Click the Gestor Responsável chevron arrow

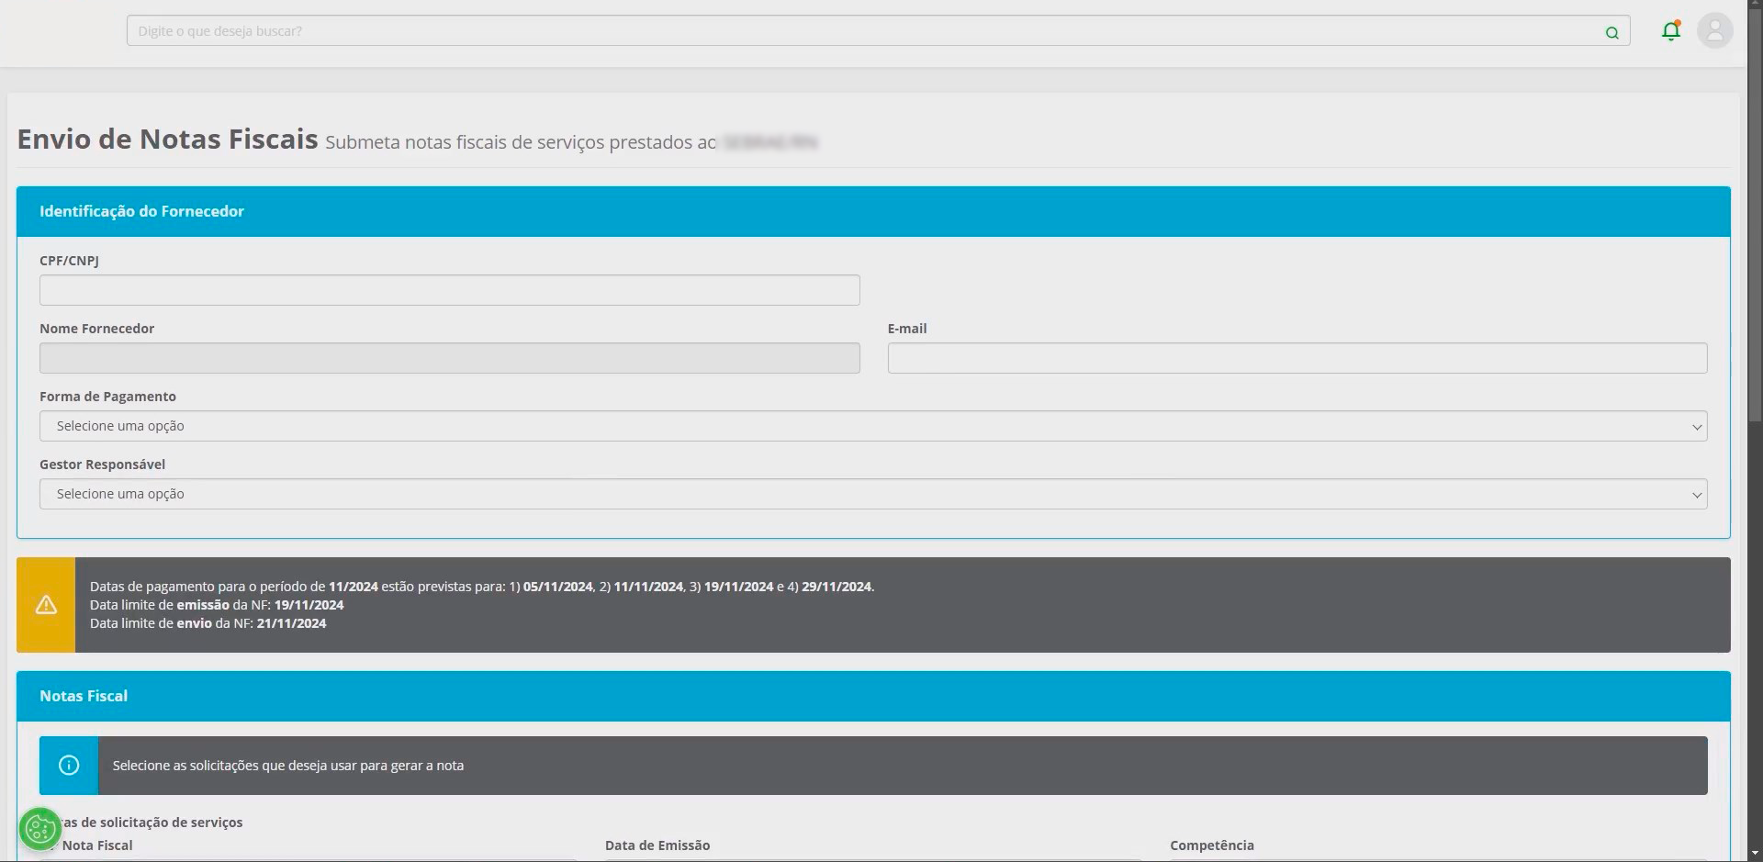[x=1696, y=495]
